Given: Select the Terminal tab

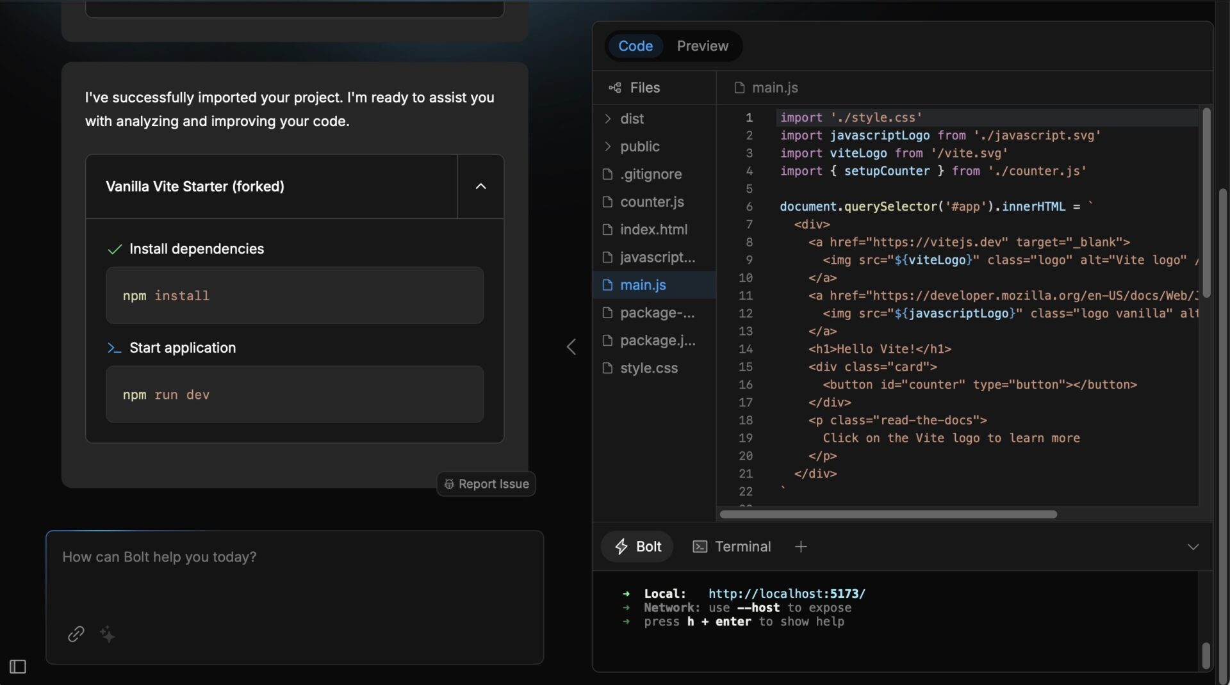Looking at the screenshot, I should point(732,547).
